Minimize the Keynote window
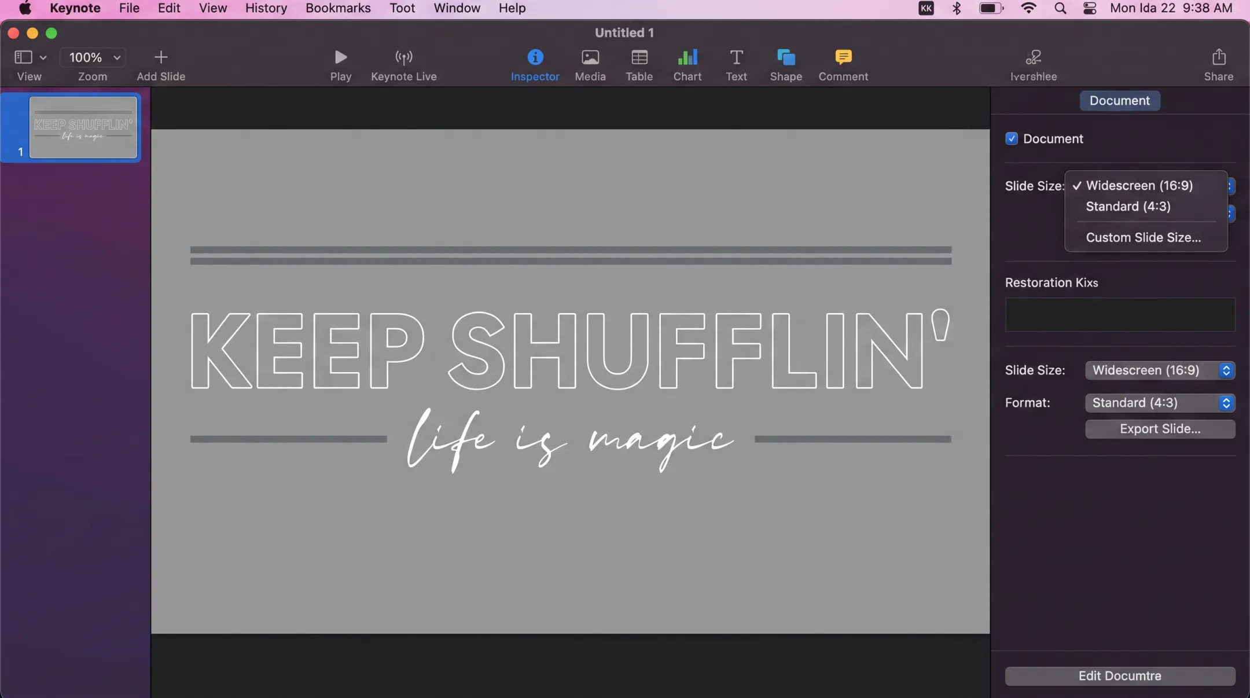Screen dimensions: 1250x698 point(32,33)
